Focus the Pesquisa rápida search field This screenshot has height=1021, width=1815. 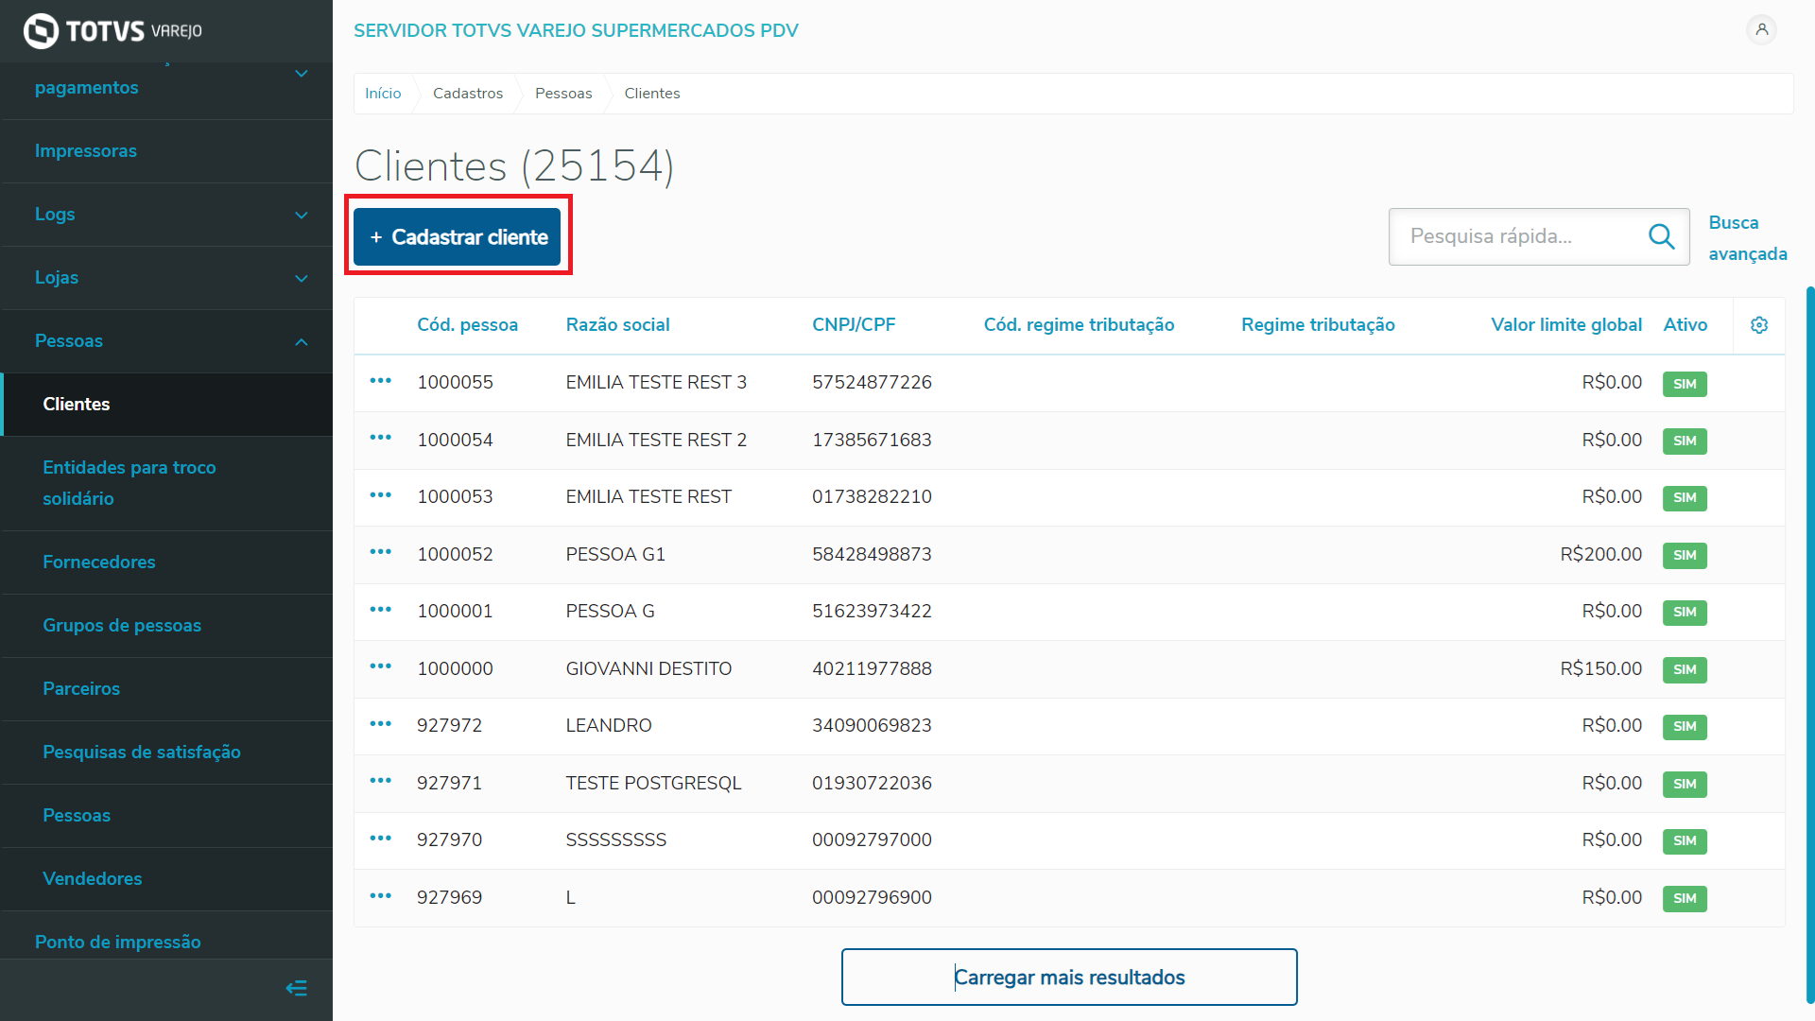[x=1517, y=236]
